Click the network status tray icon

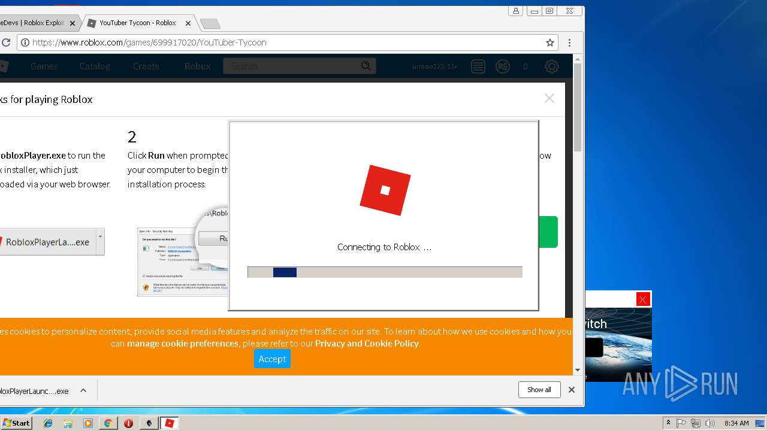pyautogui.click(x=696, y=423)
